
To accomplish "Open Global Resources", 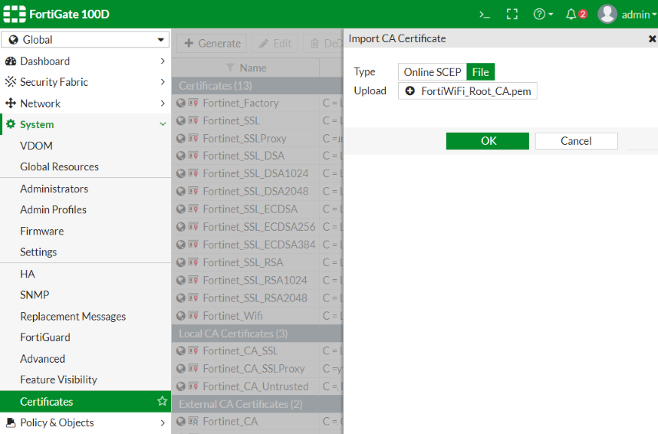I will [x=59, y=166].
